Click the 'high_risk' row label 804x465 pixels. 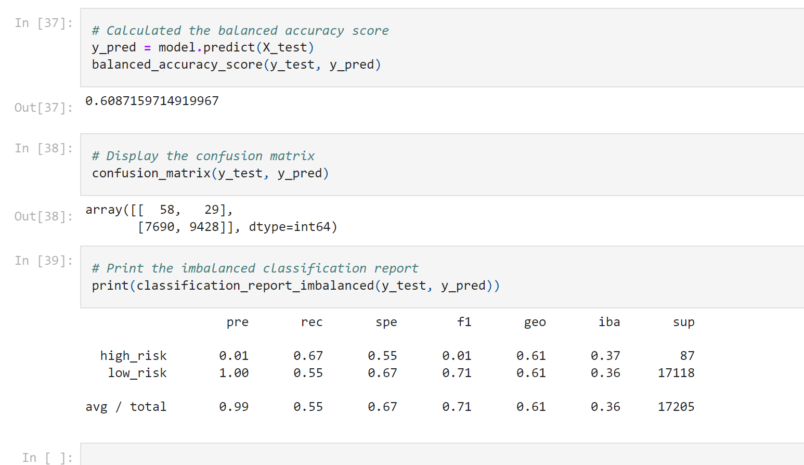(134, 356)
